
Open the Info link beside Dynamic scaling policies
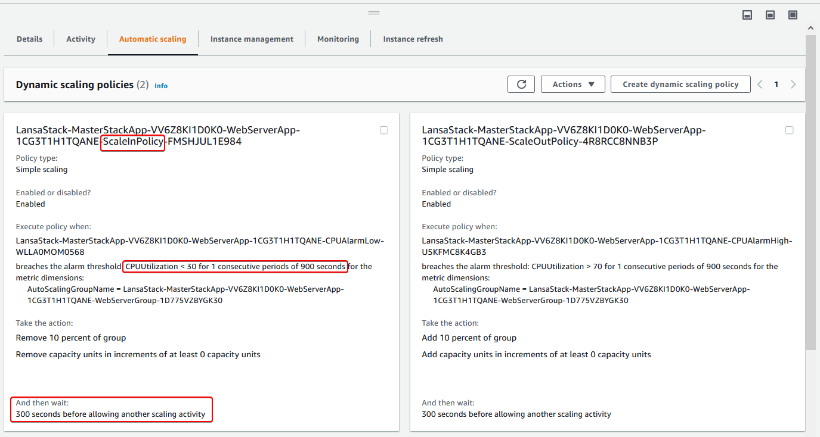coord(161,86)
